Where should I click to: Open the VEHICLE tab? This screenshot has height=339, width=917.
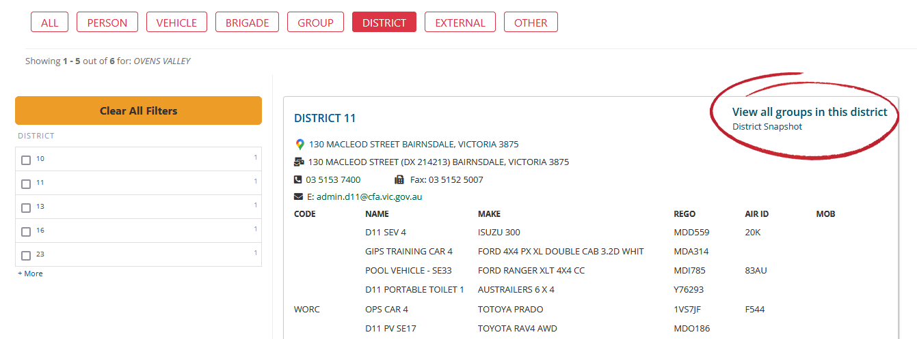coord(176,22)
